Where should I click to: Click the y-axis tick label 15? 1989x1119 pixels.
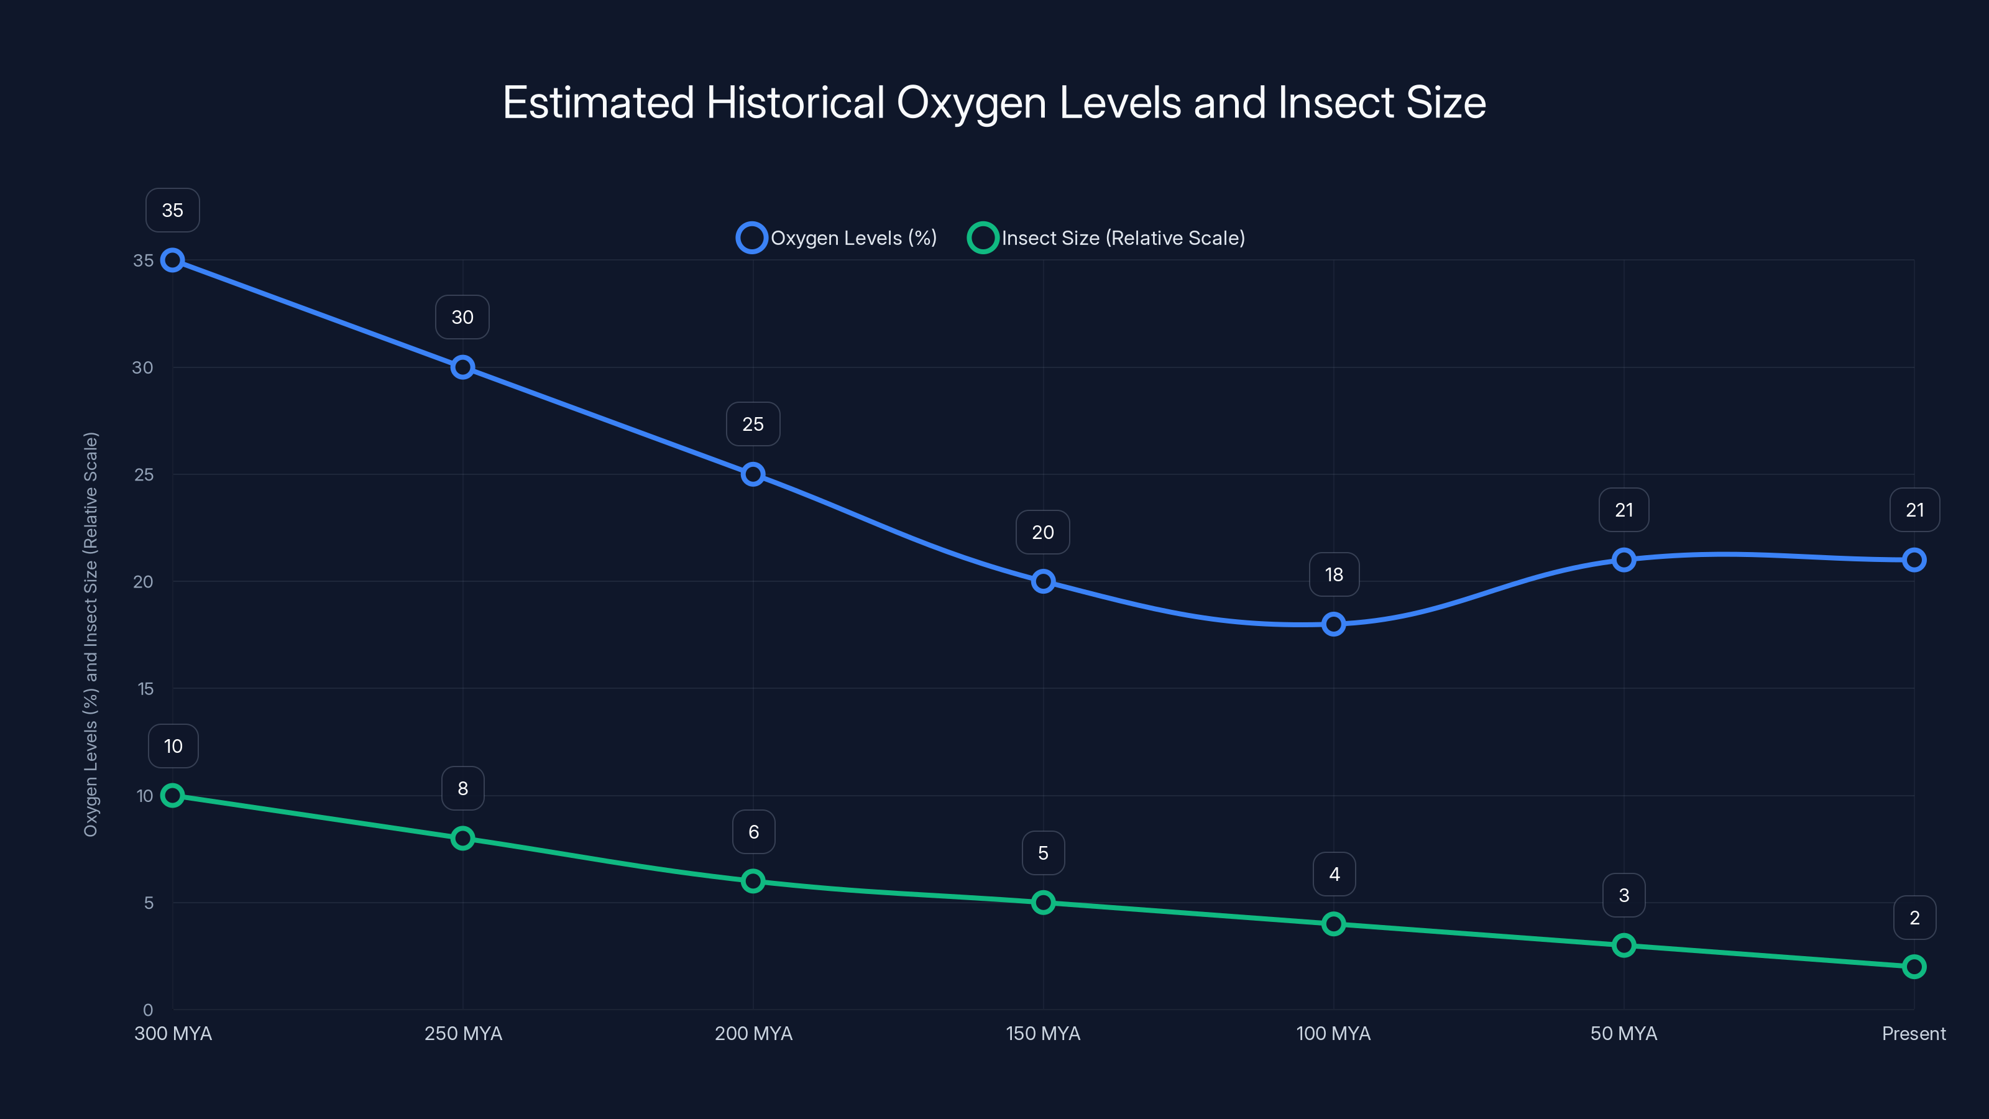tap(146, 688)
